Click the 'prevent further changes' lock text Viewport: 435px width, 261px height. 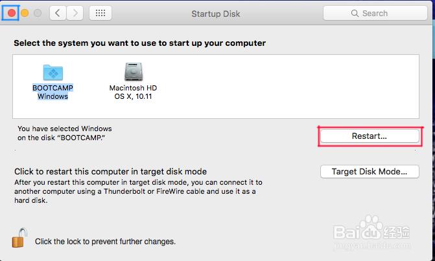pos(105,242)
